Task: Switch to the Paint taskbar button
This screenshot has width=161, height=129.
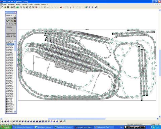Action: click(x=102, y=127)
